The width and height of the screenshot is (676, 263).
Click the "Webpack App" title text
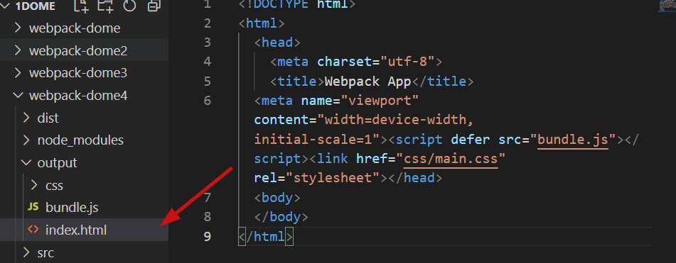[x=368, y=82]
